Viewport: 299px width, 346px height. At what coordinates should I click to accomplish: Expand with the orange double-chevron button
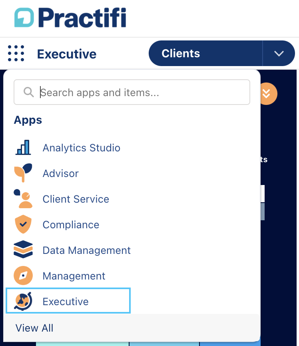pos(266,94)
